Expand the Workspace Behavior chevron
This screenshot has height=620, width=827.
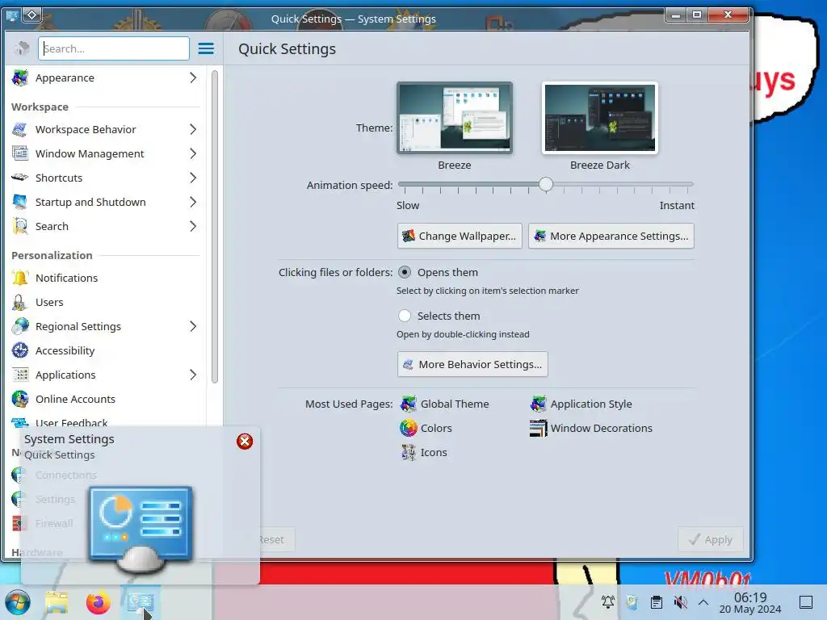[193, 129]
